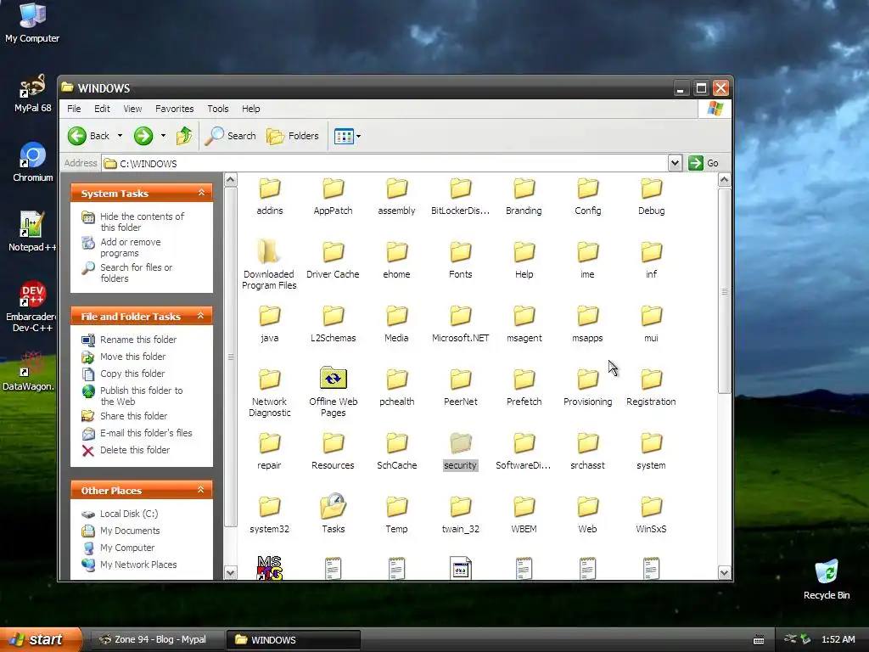The image size is (869, 652).
Task: Select the assembly folder
Action: click(x=397, y=197)
